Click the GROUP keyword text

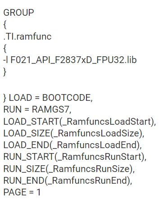tap(18, 13)
